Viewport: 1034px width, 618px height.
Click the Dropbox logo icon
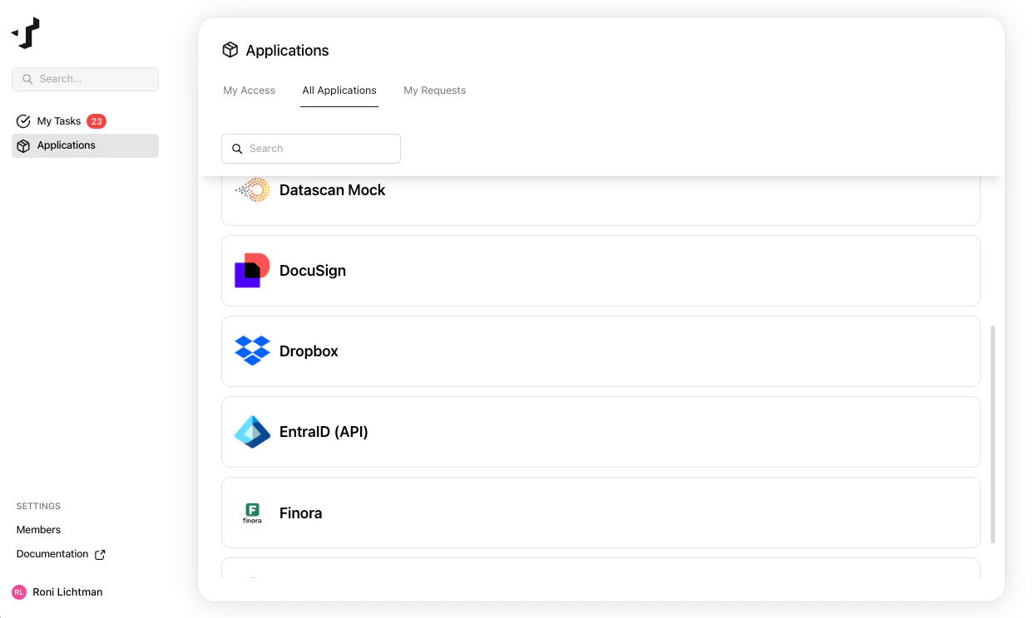tap(252, 351)
